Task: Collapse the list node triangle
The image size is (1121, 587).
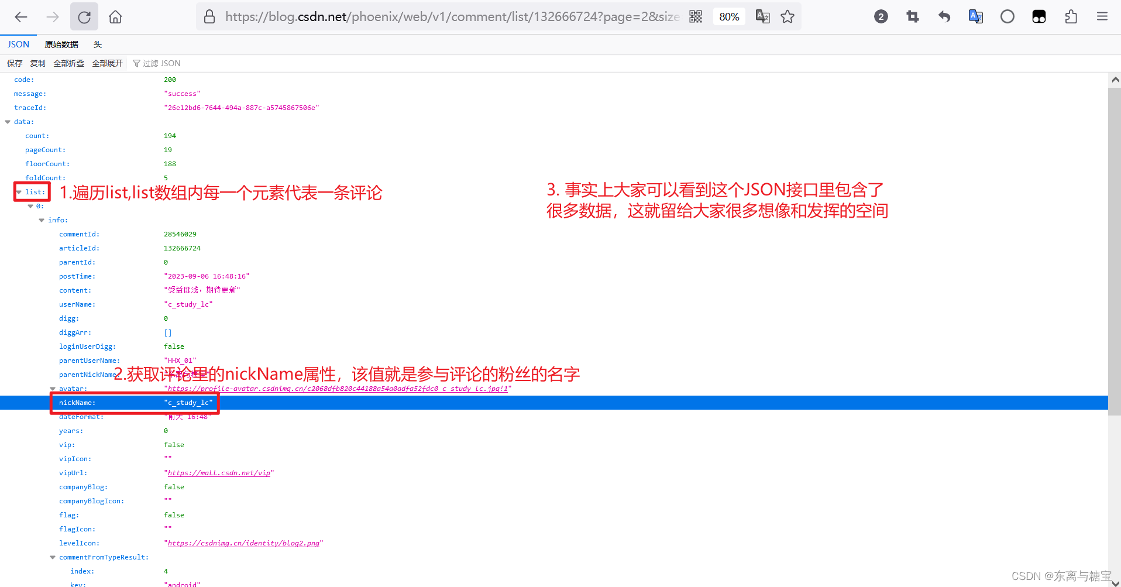Action: coord(19,192)
